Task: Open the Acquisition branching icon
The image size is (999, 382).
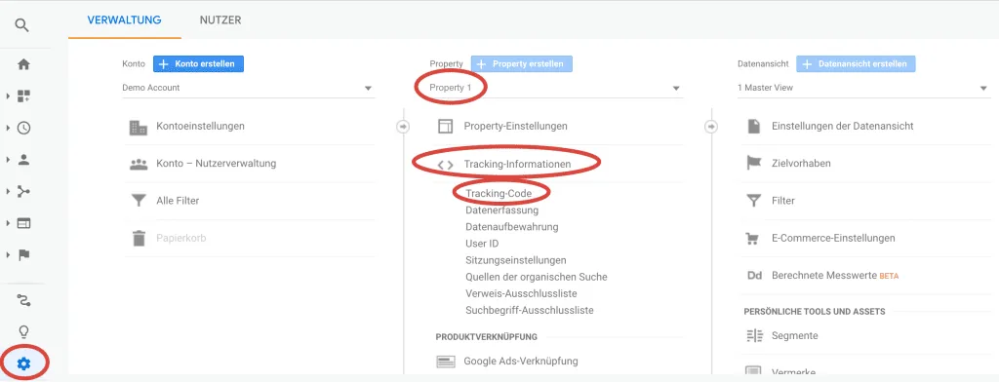Action: [23, 192]
